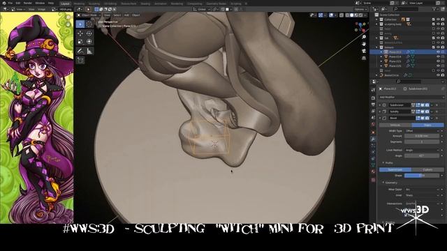Open the Render properties tab
The image size is (447, 251).
pos(373,98)
